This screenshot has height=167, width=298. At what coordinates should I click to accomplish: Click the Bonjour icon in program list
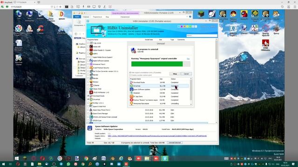[91, 82]
